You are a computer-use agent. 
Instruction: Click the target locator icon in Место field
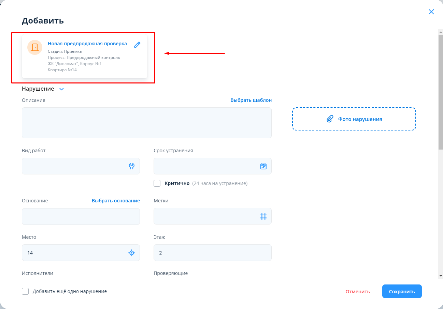point(132,253)
